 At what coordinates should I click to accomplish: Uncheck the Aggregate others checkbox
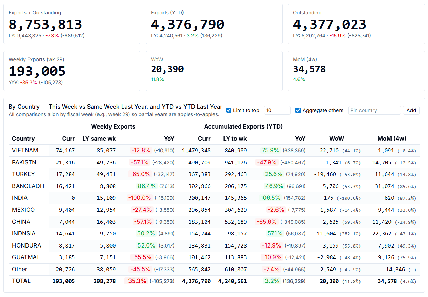(x=298, y=110)
